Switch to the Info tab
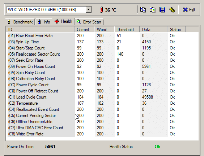 [44, 22]
